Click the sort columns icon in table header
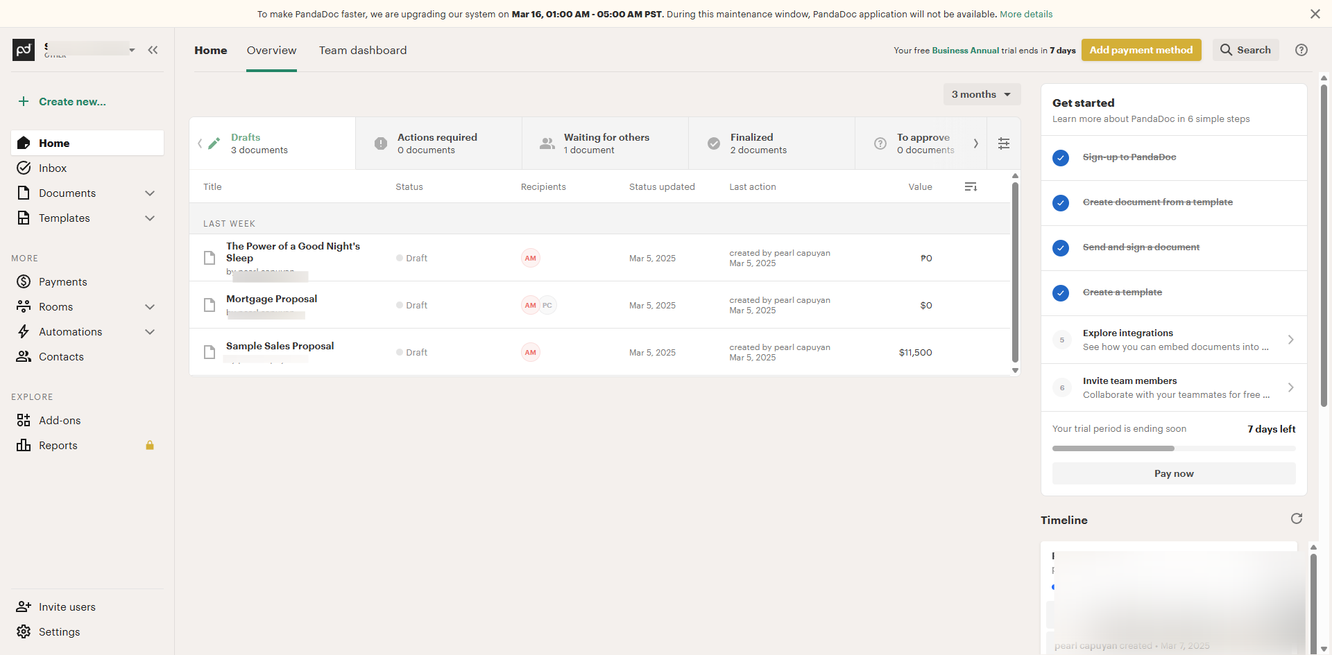Image resolution: width=1332 pixels, height=655 pixels. pos(971,186)
